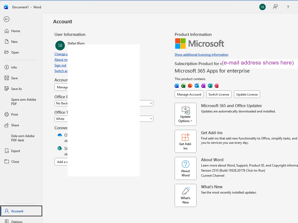Screen dimensions: 298x223
Task: Select the Account tab in the sidebar
Action: 21,211
